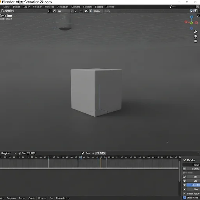Click the timeline horizontal scrollbar
Screen dimensions: 200x200
(x=89, y=168)
